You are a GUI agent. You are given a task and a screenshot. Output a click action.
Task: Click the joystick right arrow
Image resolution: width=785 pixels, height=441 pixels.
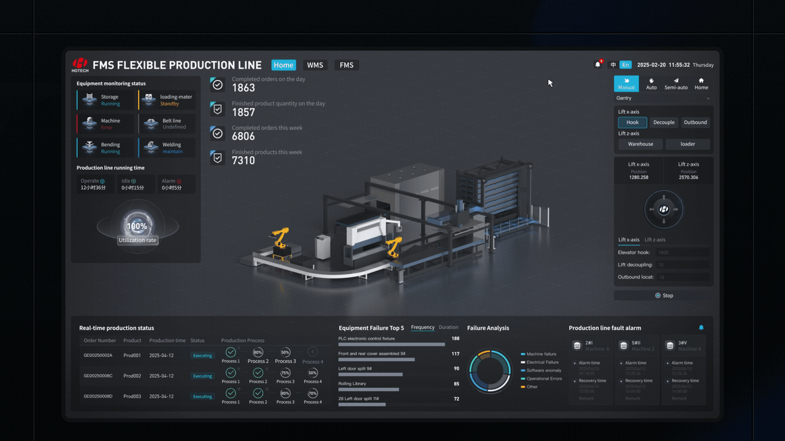click(x=675, y=209)
